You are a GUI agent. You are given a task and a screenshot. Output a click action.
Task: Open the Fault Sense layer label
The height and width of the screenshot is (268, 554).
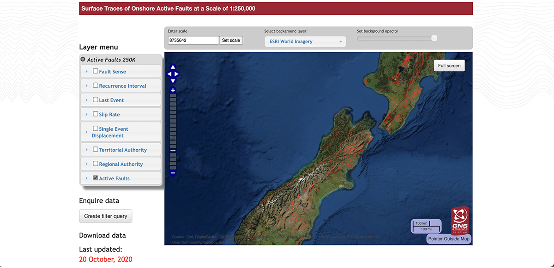point(112,72)
